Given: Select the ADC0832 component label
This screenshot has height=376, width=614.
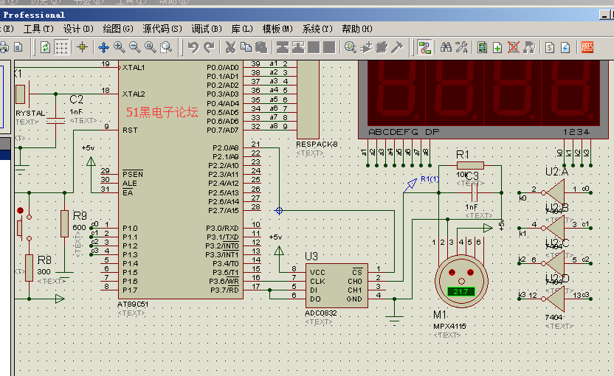Looking at the screenshot, I should point(321,313).
